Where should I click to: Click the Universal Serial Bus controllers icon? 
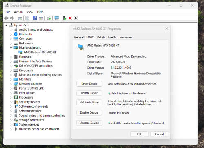[16, 129]
